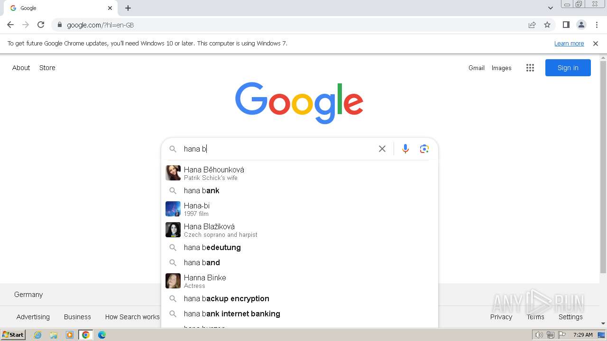Viewport: 607px width, 341px height.
Task: Launch Internet Explorer from taskbar
Action: tap(38, 335)
